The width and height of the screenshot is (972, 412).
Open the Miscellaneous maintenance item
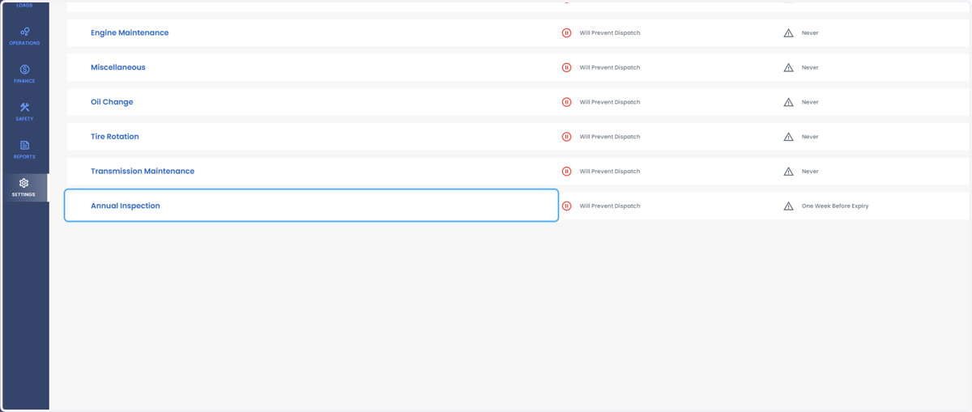click(118, 68)
